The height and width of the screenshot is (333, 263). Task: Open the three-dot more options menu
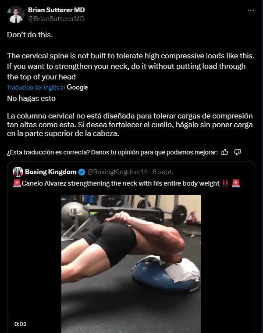coord(251,10)
